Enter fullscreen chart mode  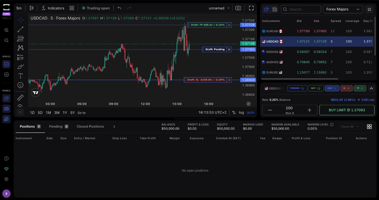point(251,8)
